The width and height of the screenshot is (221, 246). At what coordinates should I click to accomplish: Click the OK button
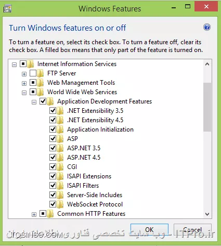(x=149, y=230)
